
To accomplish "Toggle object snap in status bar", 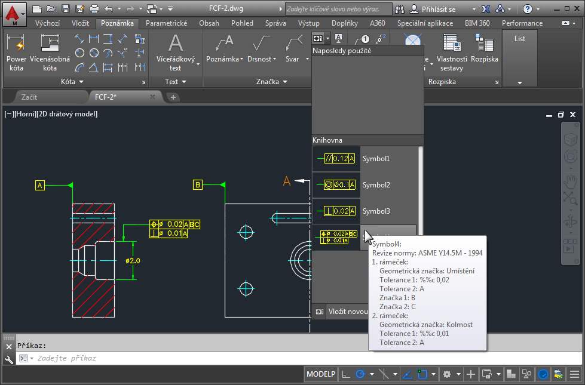I will [x=422, y=374].
